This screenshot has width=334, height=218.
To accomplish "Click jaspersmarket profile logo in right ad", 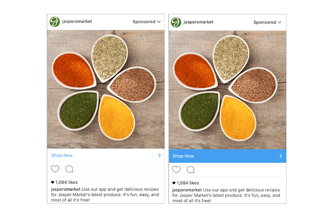I will tap(176, 22).
